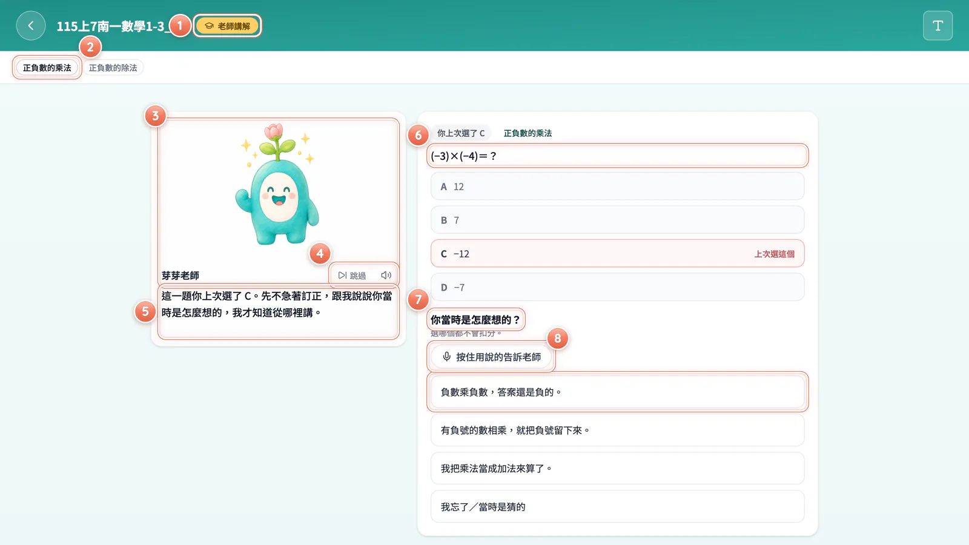The image size is (969, 545).
Task: Click the 你上次選了 C label
Action: (x=461, y=133)
